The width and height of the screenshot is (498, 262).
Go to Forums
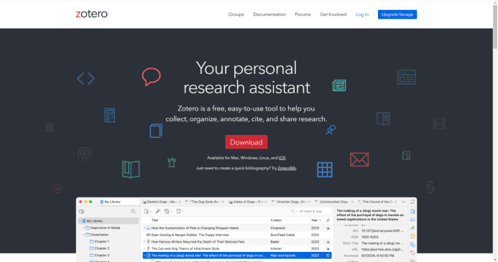pyautogui.click(x=303, y=14)
